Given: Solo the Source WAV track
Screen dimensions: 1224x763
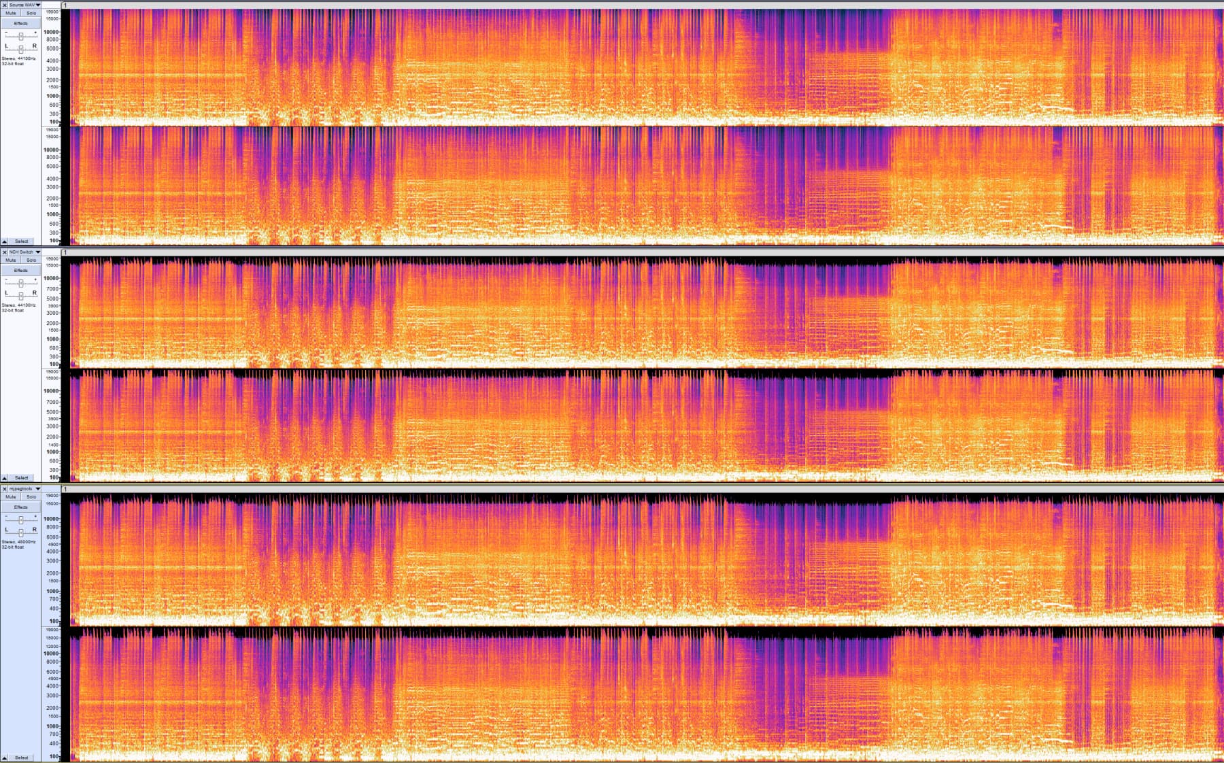Looking at the screenshot, I should click(31, 13).
